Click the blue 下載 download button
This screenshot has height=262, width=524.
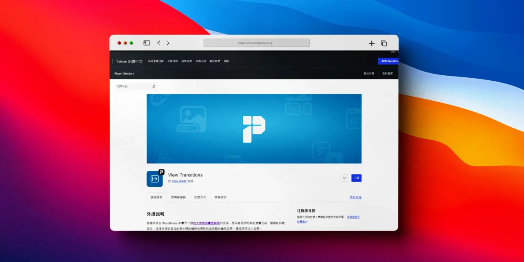tap(357, 178)
